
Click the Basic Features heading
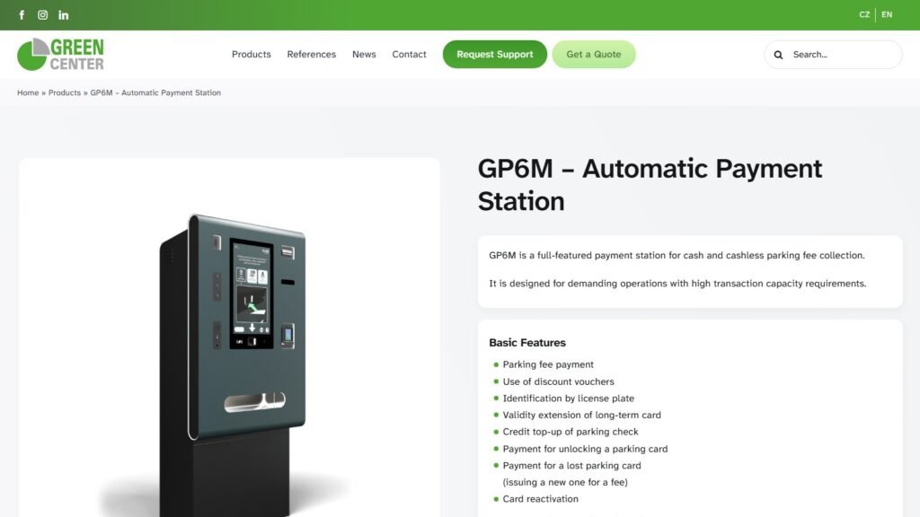click(527, 343)
